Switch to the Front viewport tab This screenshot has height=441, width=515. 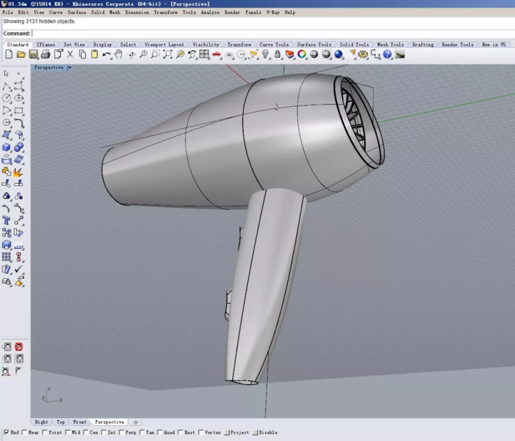point(79,422)
